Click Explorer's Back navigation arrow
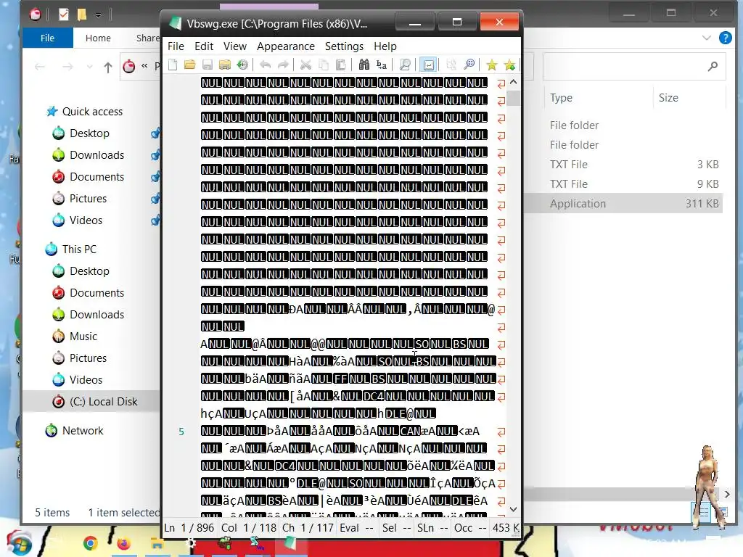Image resolution: width=743 pixels, height=557 pixels. 40,67
